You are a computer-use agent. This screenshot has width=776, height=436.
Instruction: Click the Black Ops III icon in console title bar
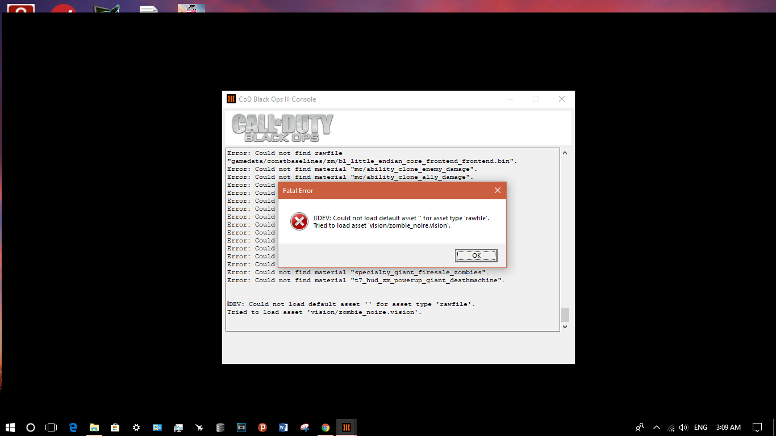(231, 99)
